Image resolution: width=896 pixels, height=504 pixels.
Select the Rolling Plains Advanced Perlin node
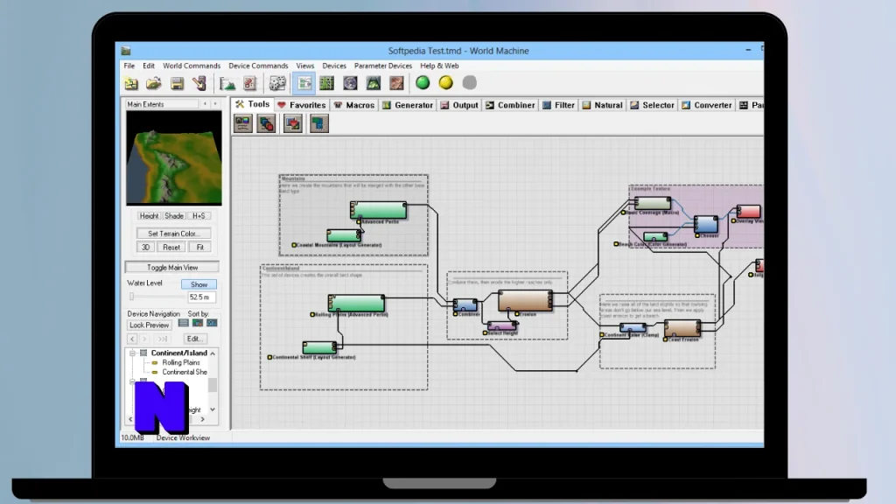(357, 303)
